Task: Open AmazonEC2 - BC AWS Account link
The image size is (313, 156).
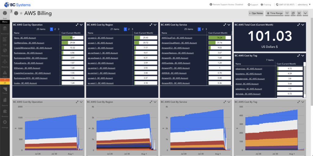Action: point(176,48)
